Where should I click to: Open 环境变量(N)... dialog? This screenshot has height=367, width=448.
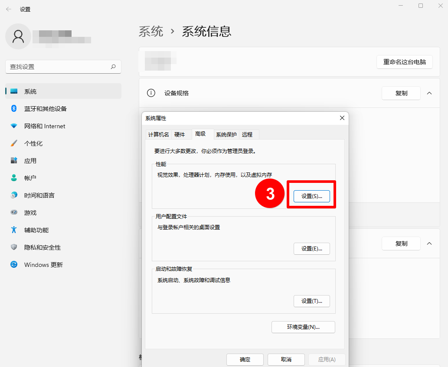click(x=303, y=327)
